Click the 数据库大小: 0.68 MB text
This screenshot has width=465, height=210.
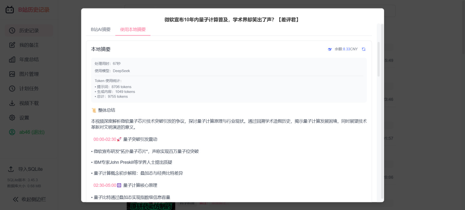[x=24, y=186]
